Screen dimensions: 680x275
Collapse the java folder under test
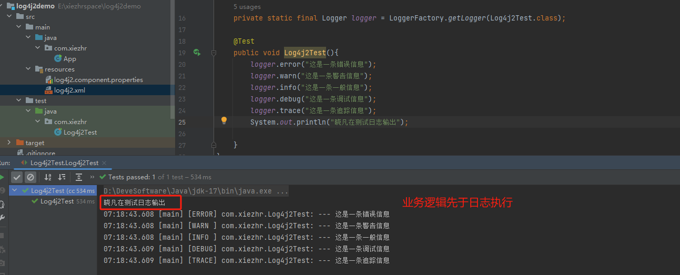click(28, 111)
